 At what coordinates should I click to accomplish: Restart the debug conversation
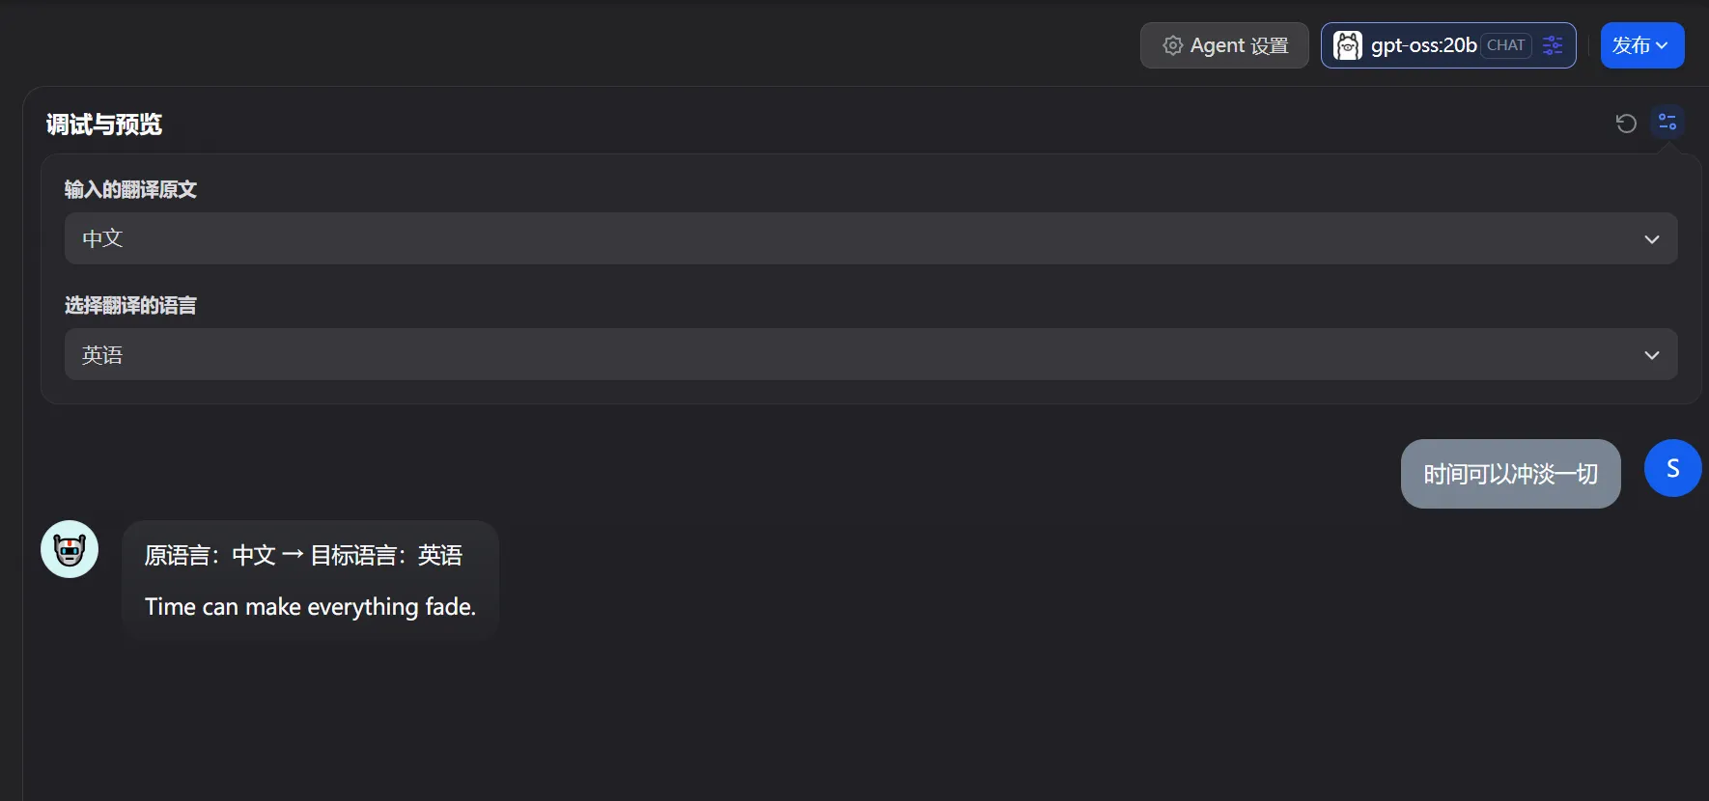pos(1626,123)
